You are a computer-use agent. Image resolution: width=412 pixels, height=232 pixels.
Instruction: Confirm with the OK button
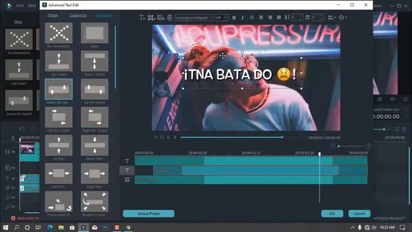click(x=332, y=213)
